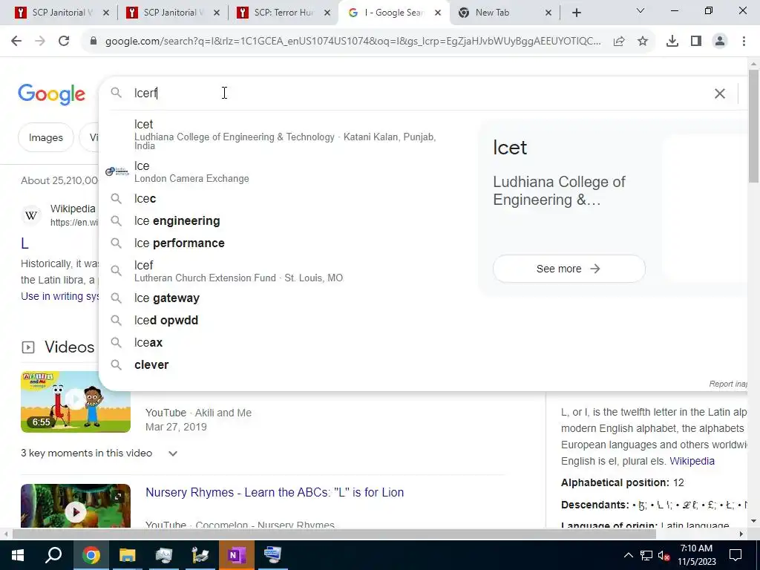760x570 pixels.
Task: Open the Wikipedia L result title
Action: [24, 243]
